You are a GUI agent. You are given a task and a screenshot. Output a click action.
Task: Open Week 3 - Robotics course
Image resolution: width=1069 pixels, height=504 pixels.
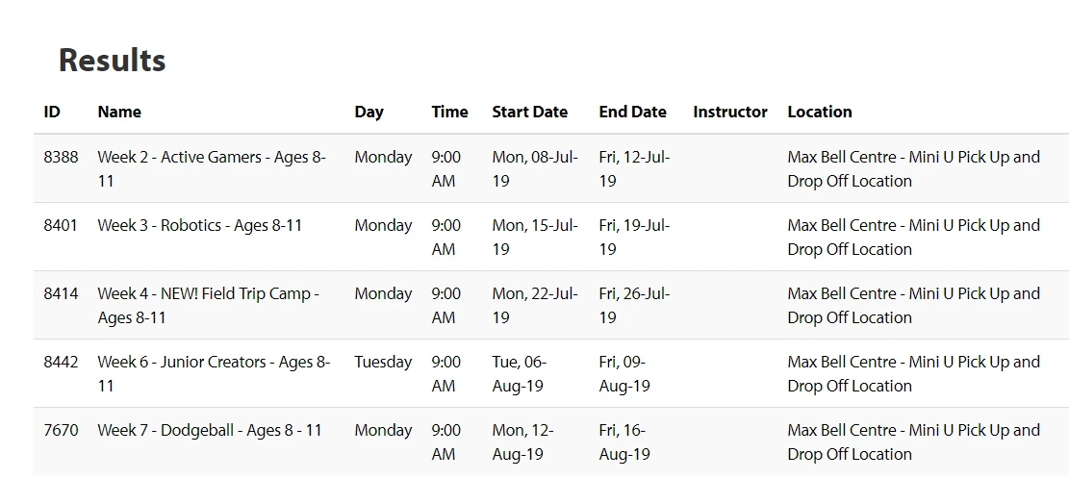(199, 225)
